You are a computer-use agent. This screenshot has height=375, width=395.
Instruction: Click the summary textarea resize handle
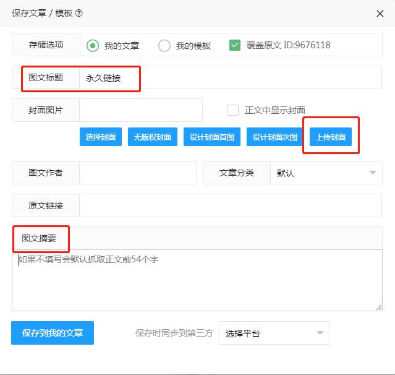379,308
